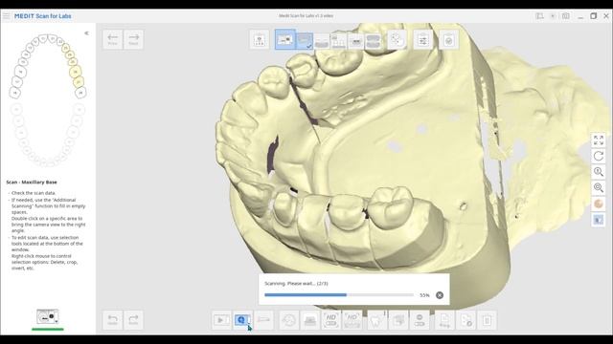
Task: Open the hamburger menu beside MEDIT logo
Action: click(7, 16)
